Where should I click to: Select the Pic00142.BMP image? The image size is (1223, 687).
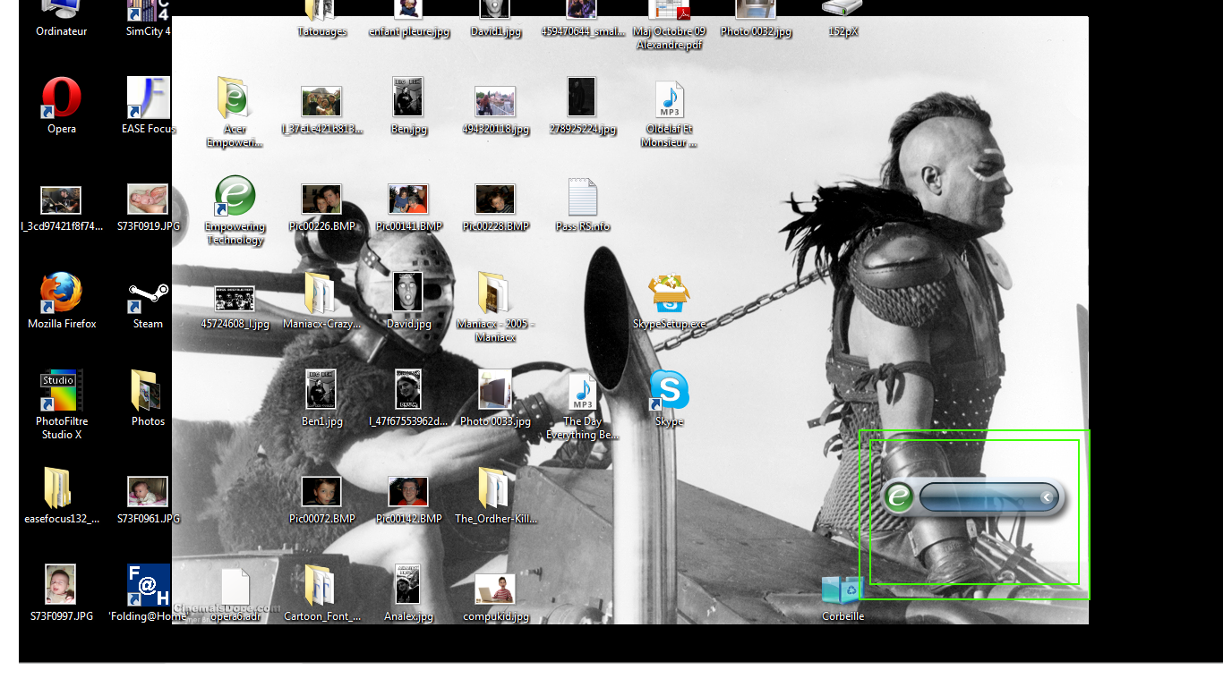tap(408, 491)
